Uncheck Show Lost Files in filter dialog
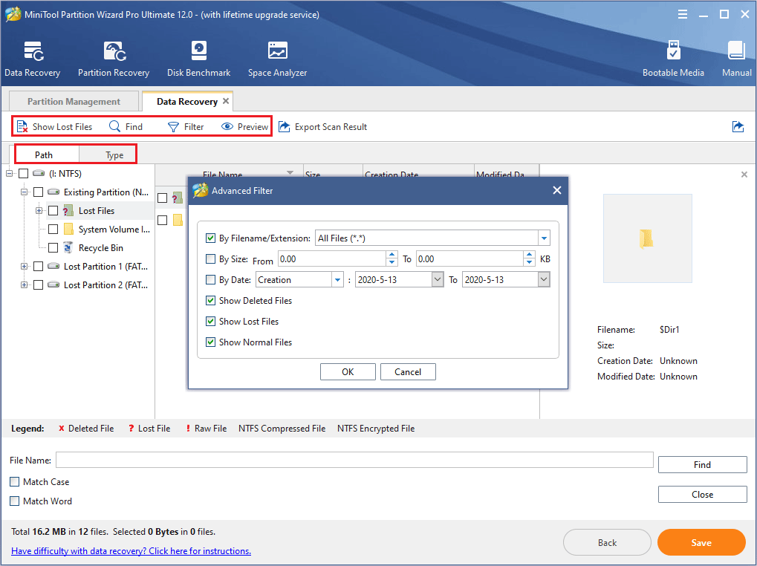Screen dimensions: 757x566 [x=210, y=322]
